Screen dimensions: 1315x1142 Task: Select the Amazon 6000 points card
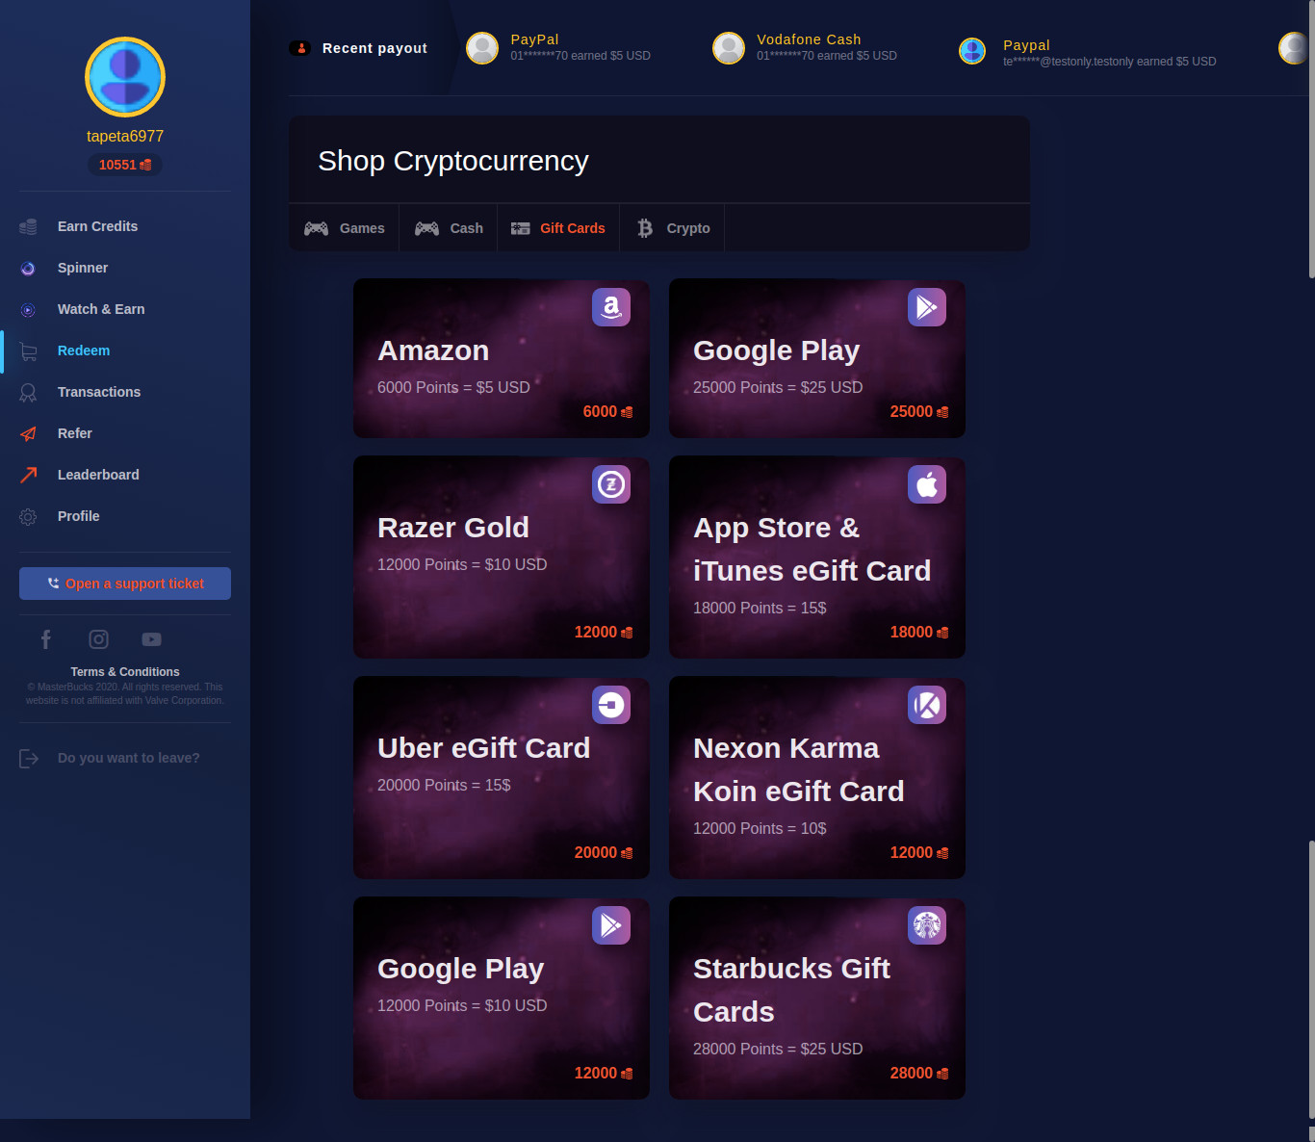point(502,358)
